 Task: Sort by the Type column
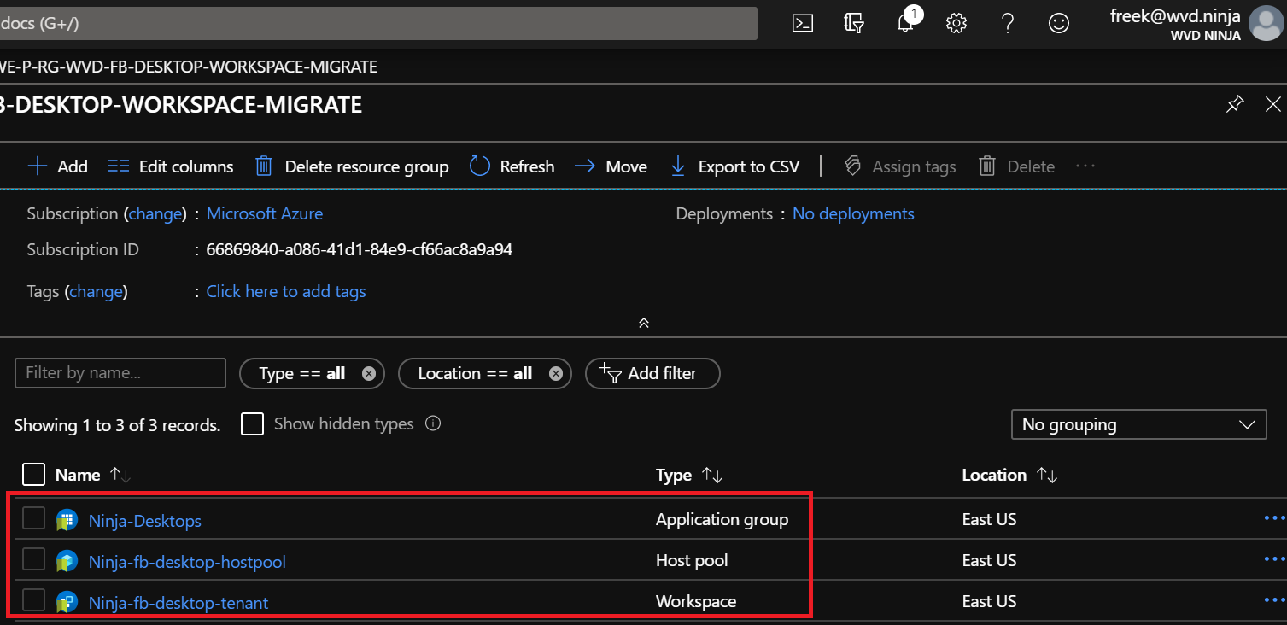click(x=689, y=475)
